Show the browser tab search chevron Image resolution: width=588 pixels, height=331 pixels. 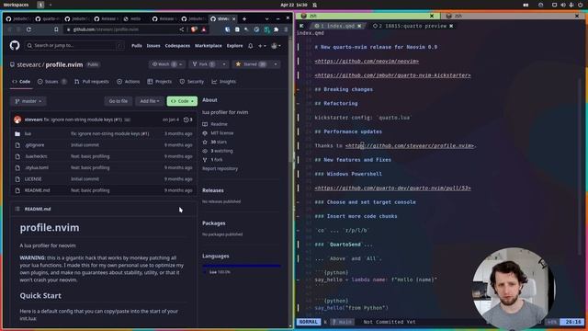click(266, 18)
